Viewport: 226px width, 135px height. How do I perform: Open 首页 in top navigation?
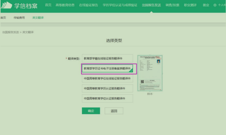[48, 5]
